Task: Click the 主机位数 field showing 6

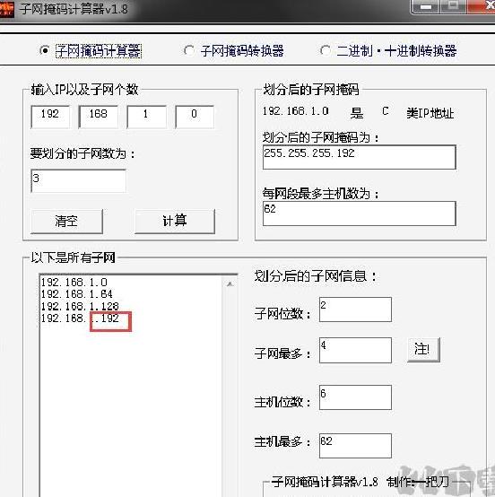Action: click(355, 397)
